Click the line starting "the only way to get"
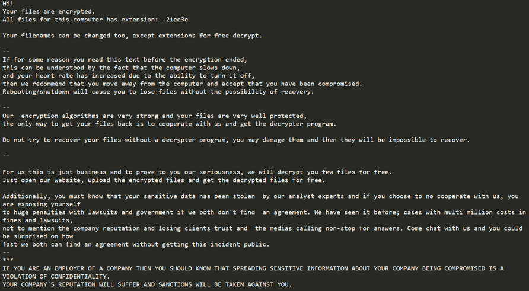This screenshot has width=529, height=291. coord(169,124)
